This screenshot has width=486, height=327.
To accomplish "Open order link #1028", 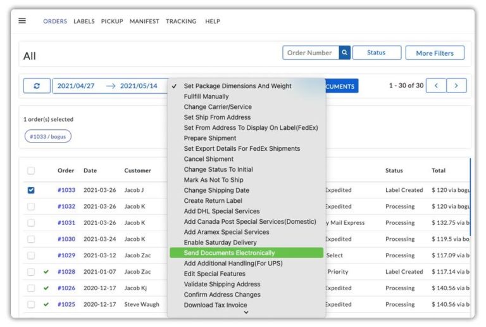I will click(66, 272).
